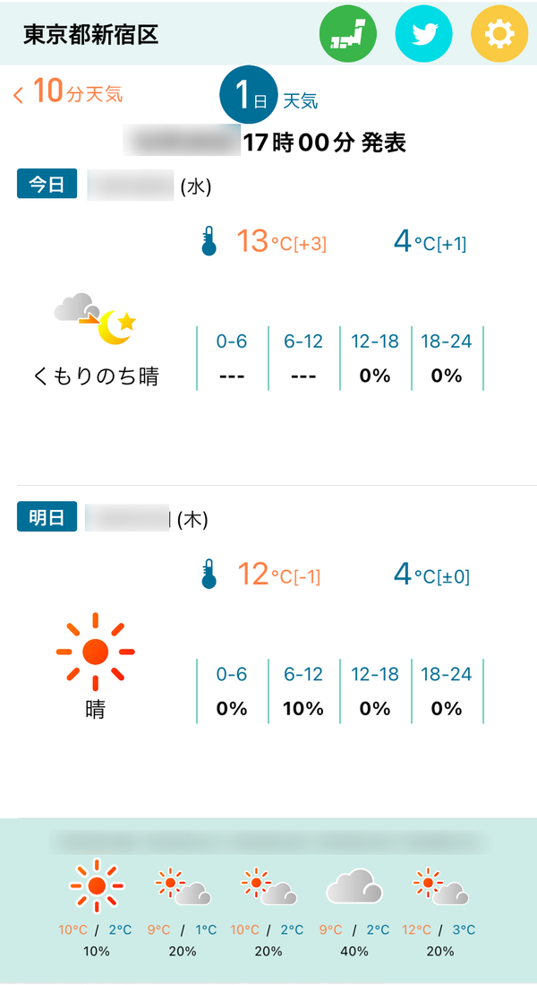Tap tomorrow's sunny weather icon
This screenshot has height=985, width=537.
tap(96, 652)
